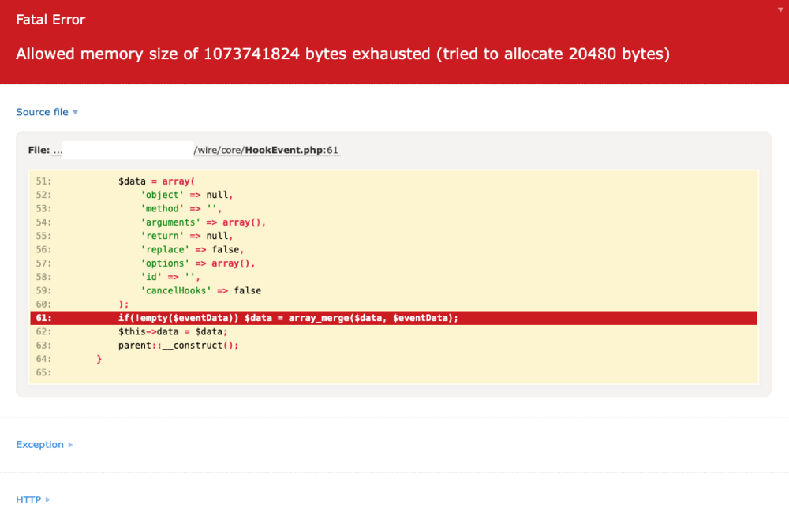Expand the Exception section
This screenshot has width=789, height=523.
pos(39,445)
